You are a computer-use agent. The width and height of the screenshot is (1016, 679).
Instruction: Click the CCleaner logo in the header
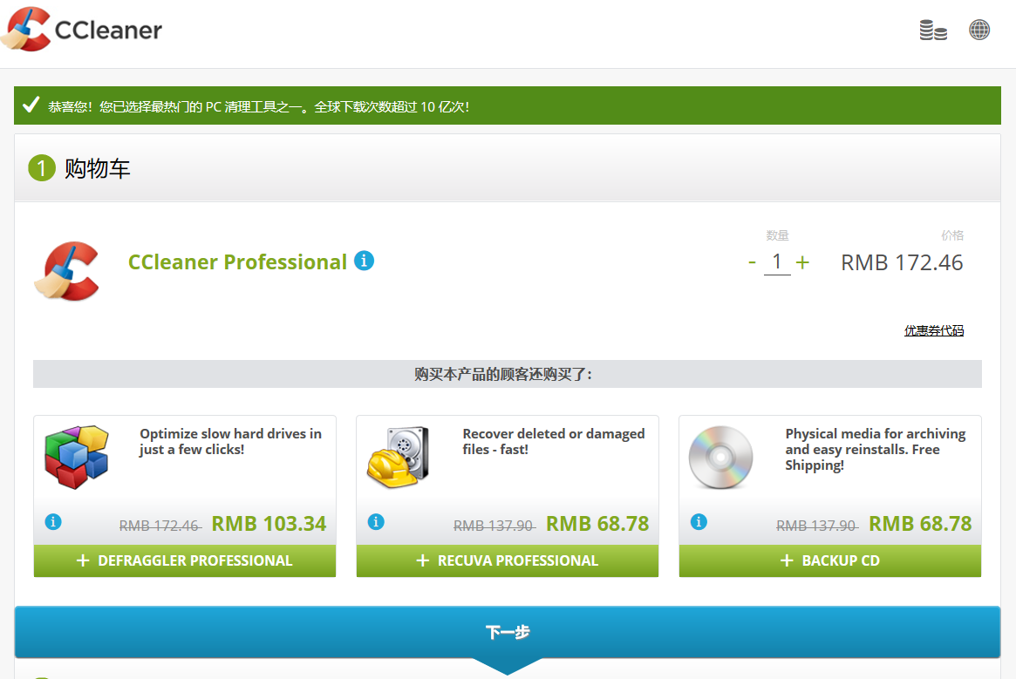[x=82, y=29]
